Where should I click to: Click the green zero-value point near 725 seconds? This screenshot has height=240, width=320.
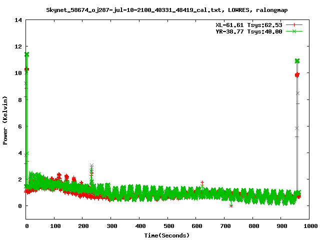(x=231, y=205)
